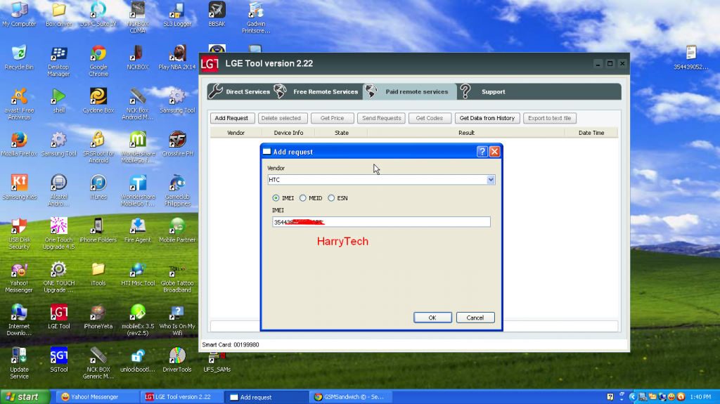Click the State column header

coord(342,133)
